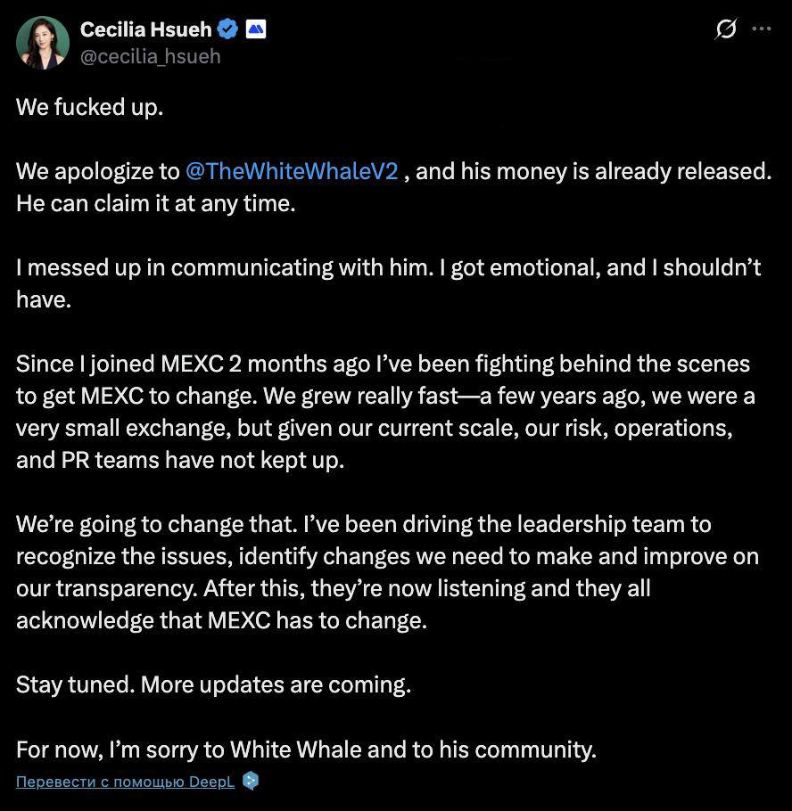Translate the post using the DeepL link
The image size is (792, 811).
[125, 782]
